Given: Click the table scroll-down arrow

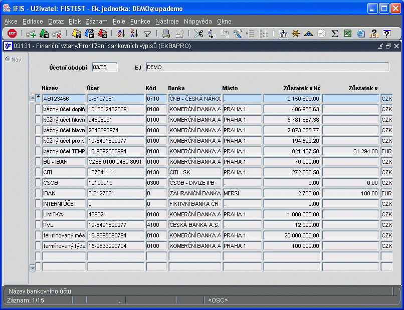Looking at the screenshot, I should pos(33,268).
